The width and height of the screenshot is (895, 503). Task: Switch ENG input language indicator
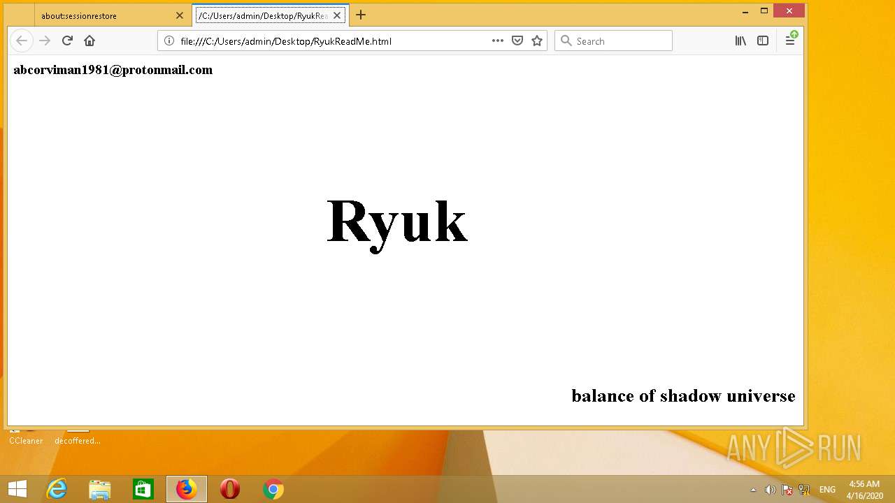point(827,490)
